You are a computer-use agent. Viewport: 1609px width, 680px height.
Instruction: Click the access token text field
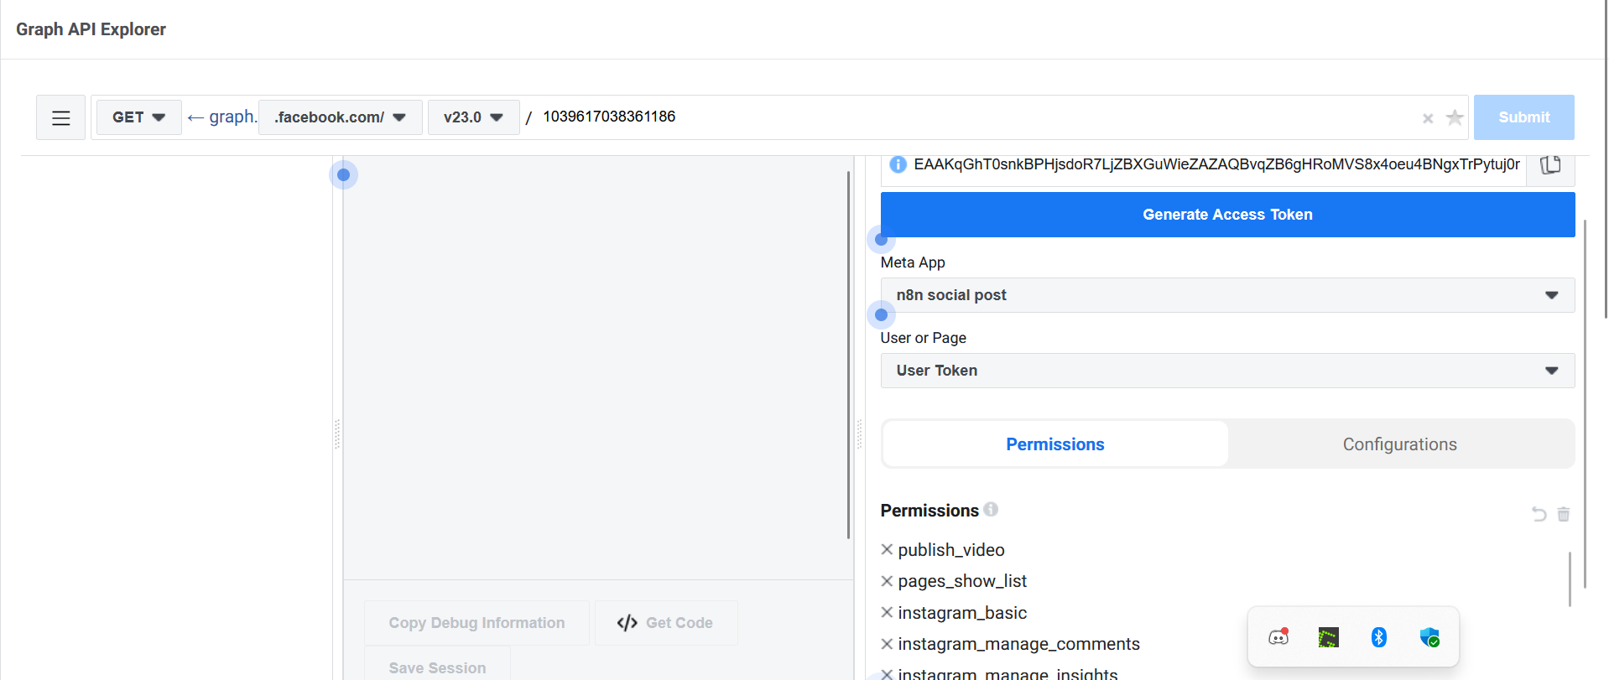coord(1216,164)
